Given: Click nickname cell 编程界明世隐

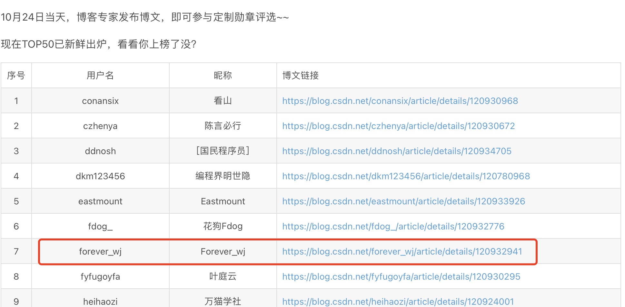Looking at the screenshot, I should pos(223,176).
